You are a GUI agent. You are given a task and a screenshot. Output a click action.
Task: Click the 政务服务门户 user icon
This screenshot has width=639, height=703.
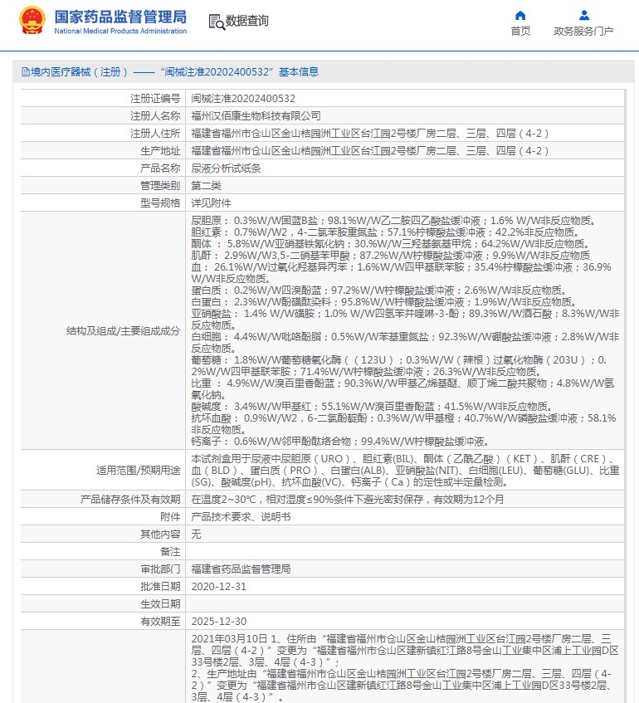pos(584,16)
